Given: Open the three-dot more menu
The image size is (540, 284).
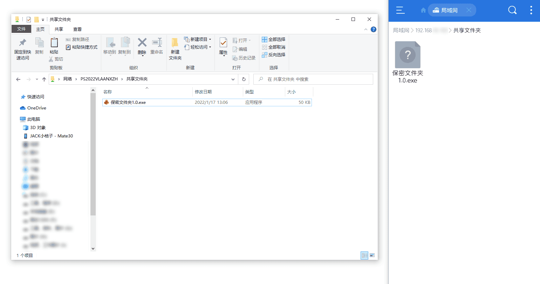Looking at the screenshot, I should tap(531, 10).
